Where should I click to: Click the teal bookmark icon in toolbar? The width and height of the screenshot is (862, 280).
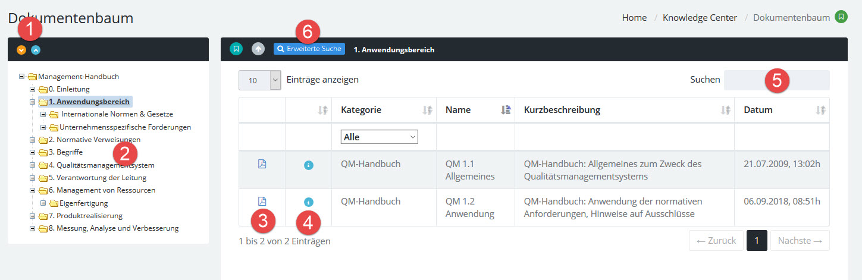(x=236, y=49)
